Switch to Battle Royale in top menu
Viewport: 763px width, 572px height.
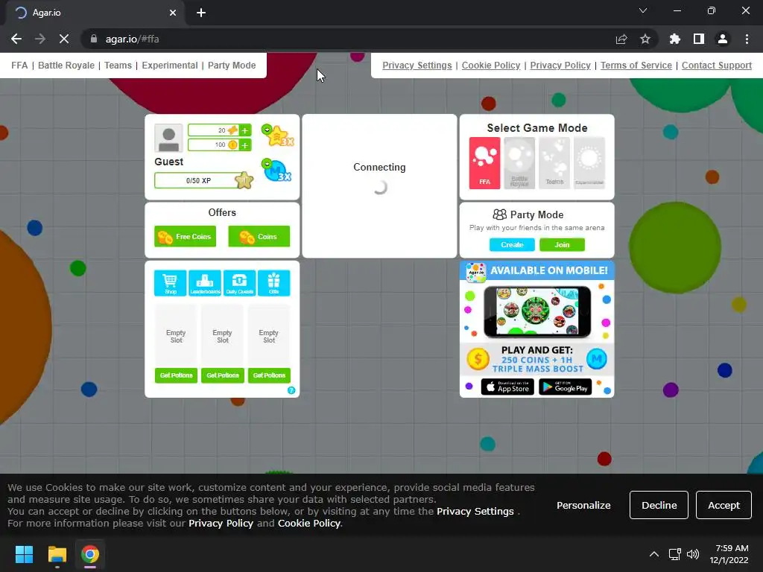66,66
